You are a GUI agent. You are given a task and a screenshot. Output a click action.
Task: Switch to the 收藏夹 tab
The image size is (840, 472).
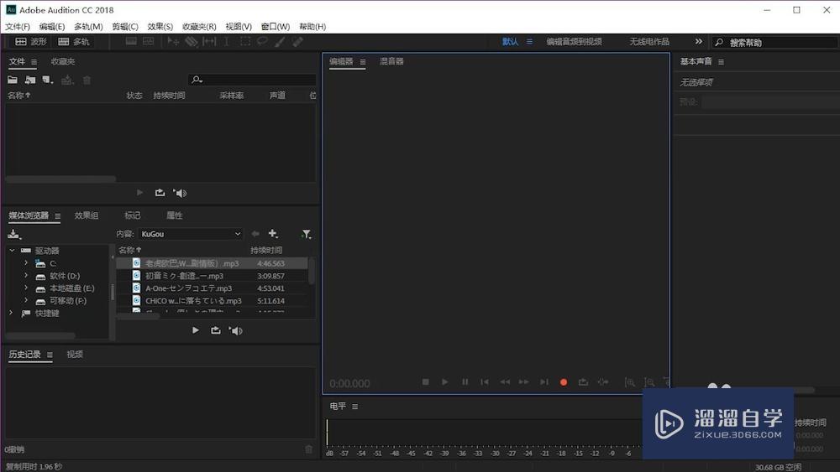(63, 61)
